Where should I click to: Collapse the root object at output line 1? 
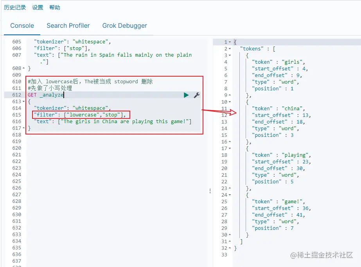[230, 42]
